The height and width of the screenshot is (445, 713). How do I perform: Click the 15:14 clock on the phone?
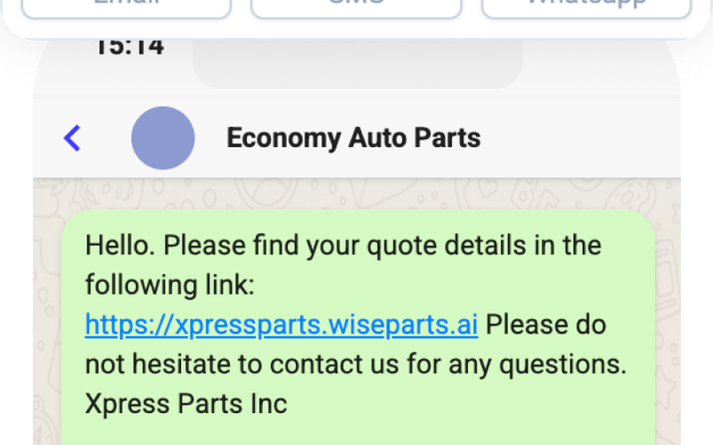point(129,46)
